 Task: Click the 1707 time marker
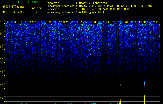111,22
